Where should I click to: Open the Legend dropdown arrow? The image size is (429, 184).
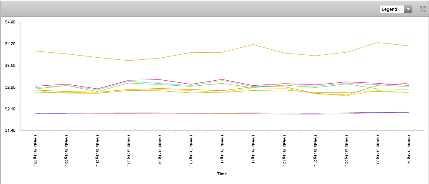pos(408,9)
